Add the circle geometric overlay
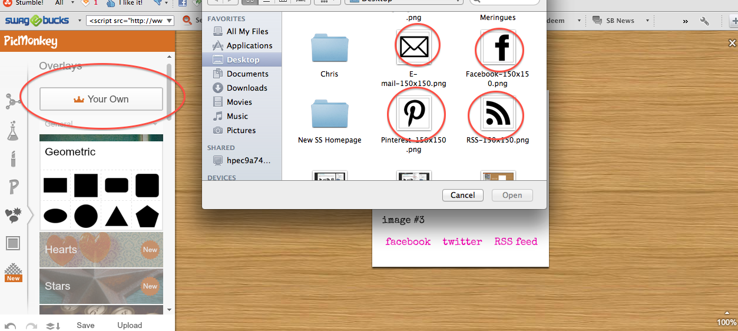 point(86,216)
